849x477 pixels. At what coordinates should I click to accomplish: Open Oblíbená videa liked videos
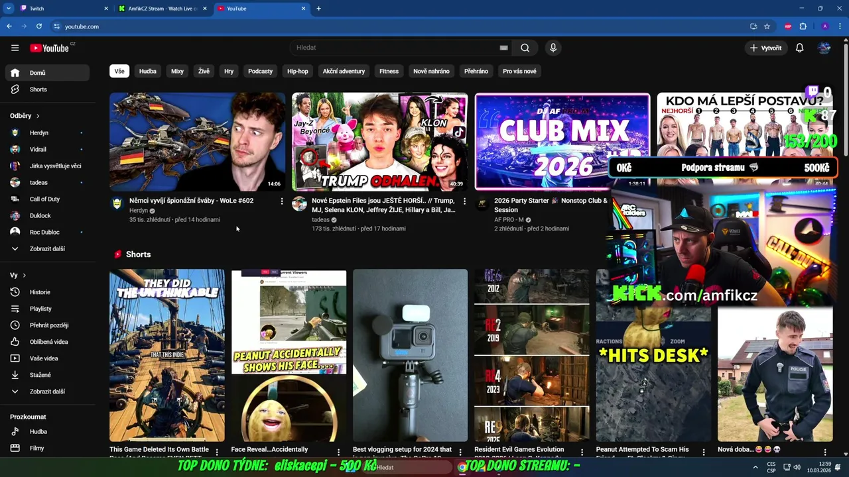pyautogui.click(x=47, y=342)
